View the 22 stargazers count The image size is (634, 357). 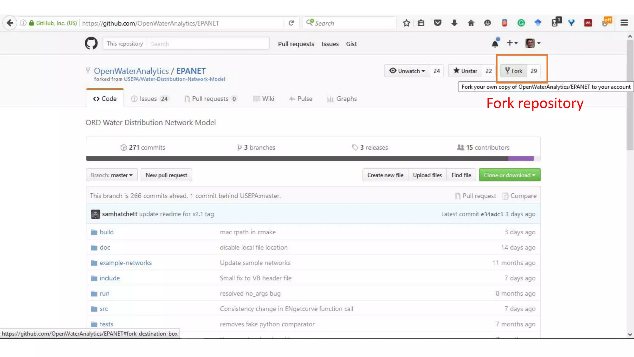(x=489, y=71)
